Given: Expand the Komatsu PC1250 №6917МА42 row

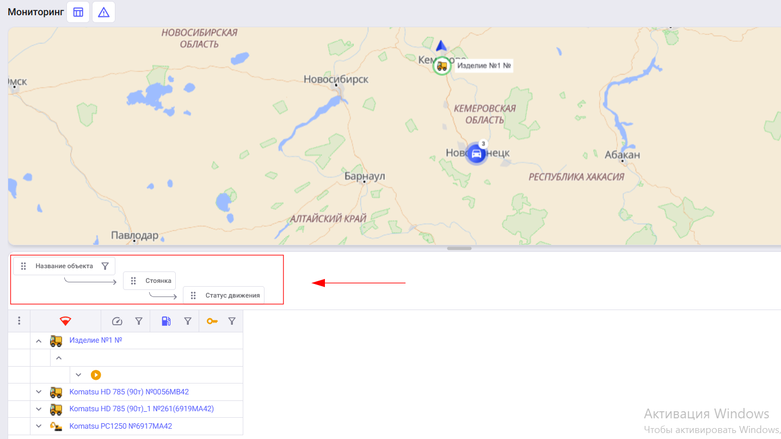Looking at the screenshot, I should 39,426.
